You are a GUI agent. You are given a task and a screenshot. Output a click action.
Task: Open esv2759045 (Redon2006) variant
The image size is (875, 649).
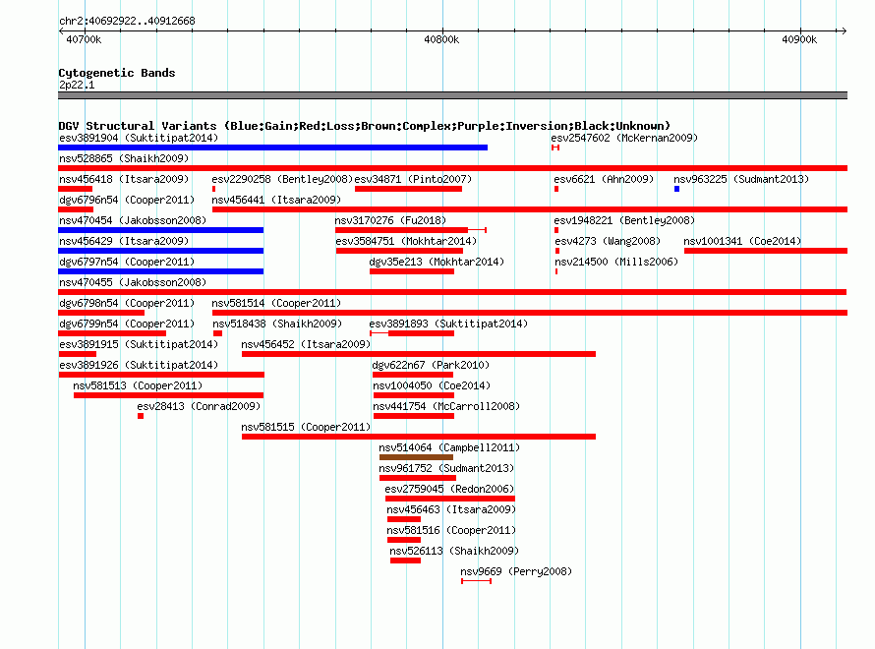coord(449,489)
